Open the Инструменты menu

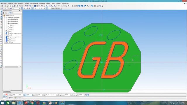point(34,3)
